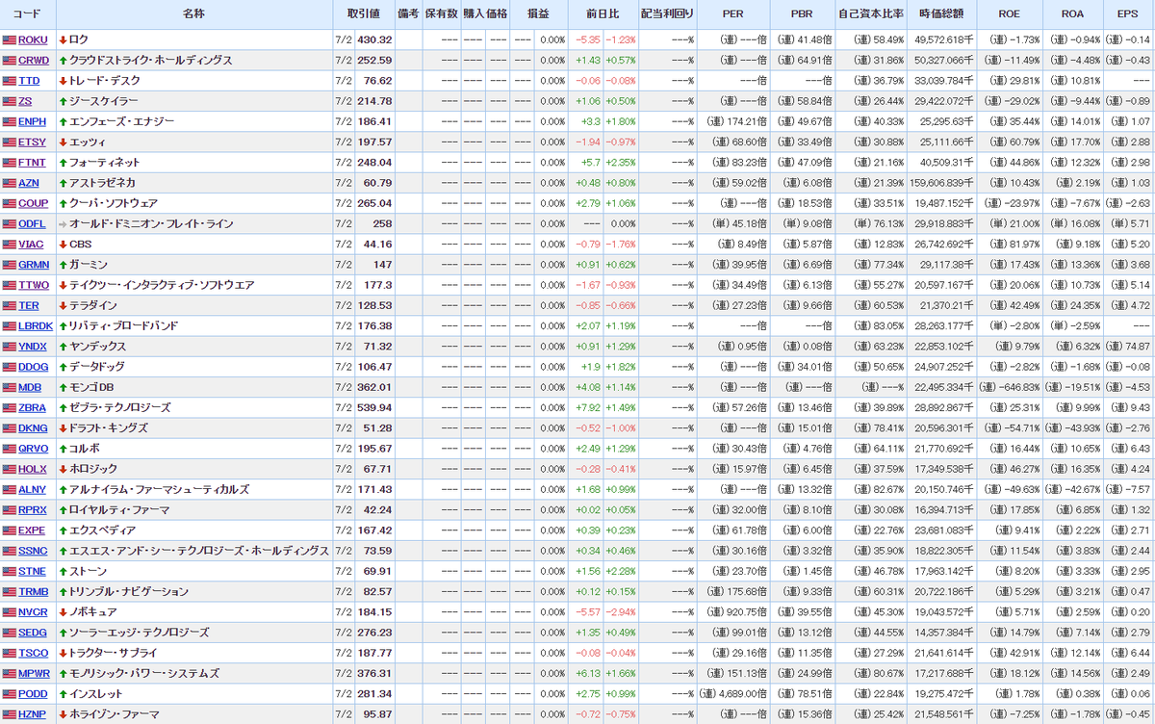Click the green up arrow next to ストーン
Screen dimensions: 1155x724
[63, 571]
